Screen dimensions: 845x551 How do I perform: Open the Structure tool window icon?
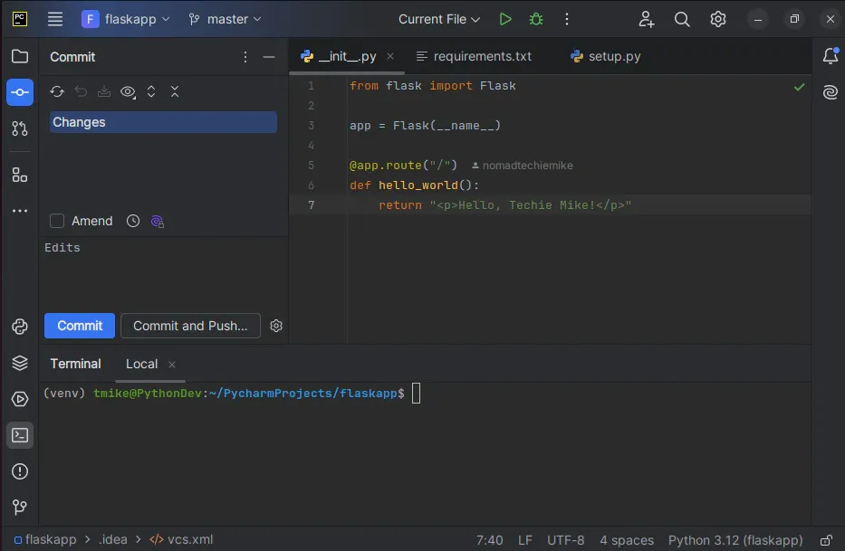pyautogui.click(x=20, y=175)
